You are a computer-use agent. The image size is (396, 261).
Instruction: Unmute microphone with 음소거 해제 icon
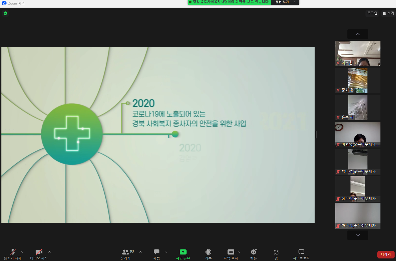(x=12, y=252)
